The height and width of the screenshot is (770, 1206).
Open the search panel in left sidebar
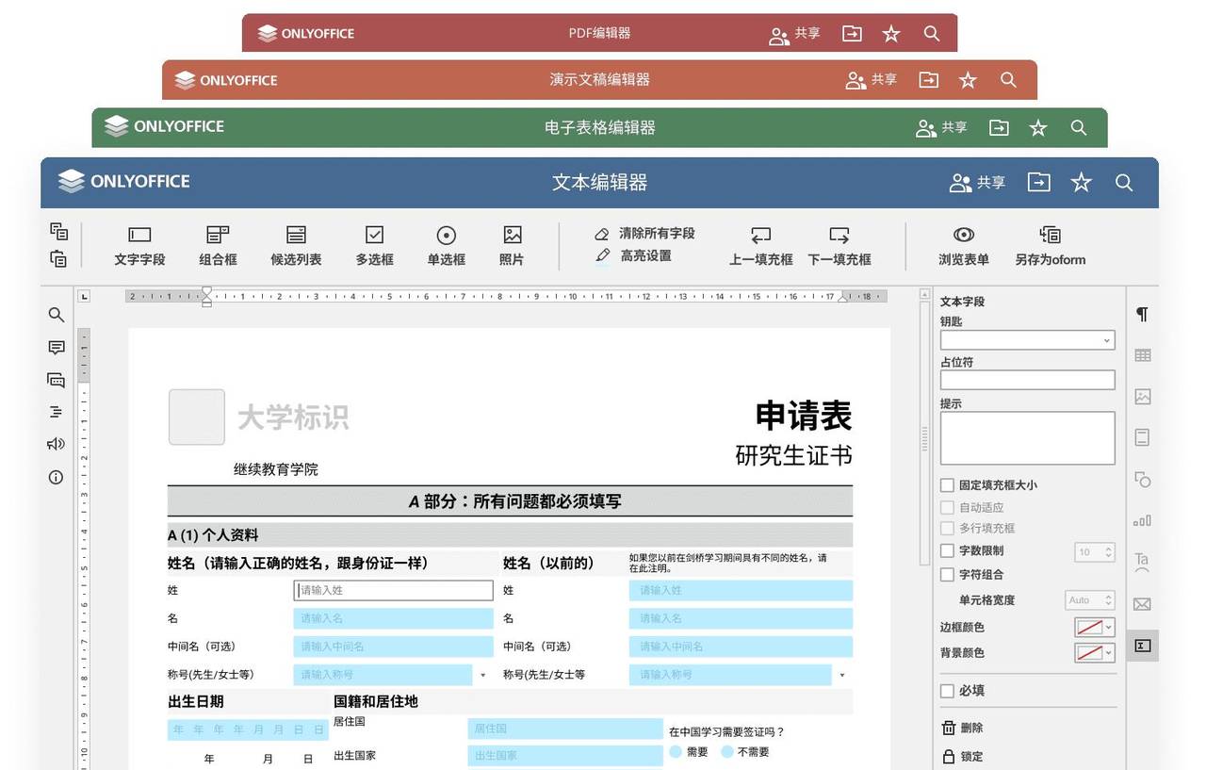[56, 314]
